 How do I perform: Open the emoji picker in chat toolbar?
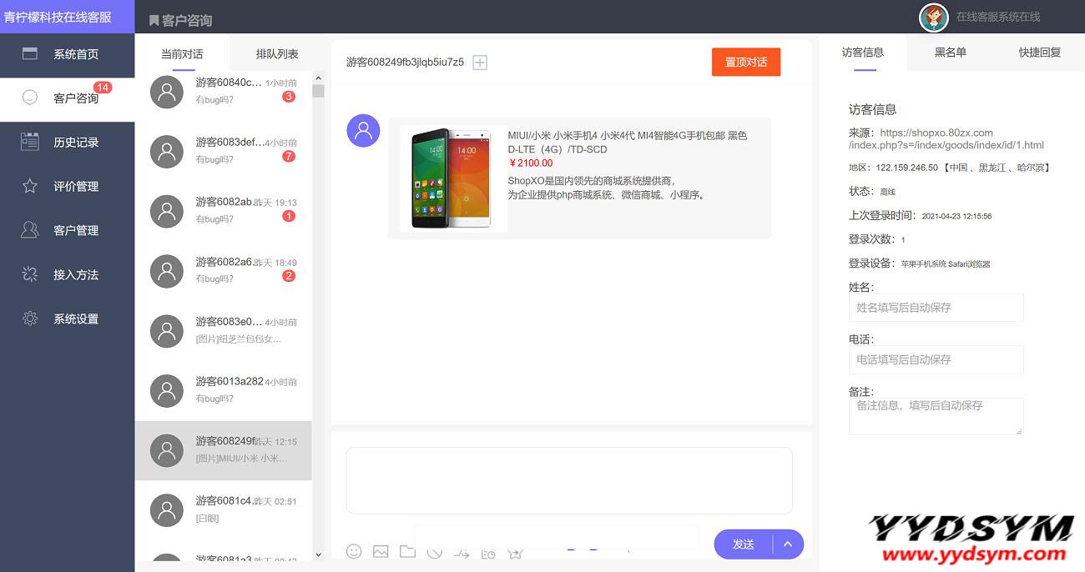(x=354, y=551)
